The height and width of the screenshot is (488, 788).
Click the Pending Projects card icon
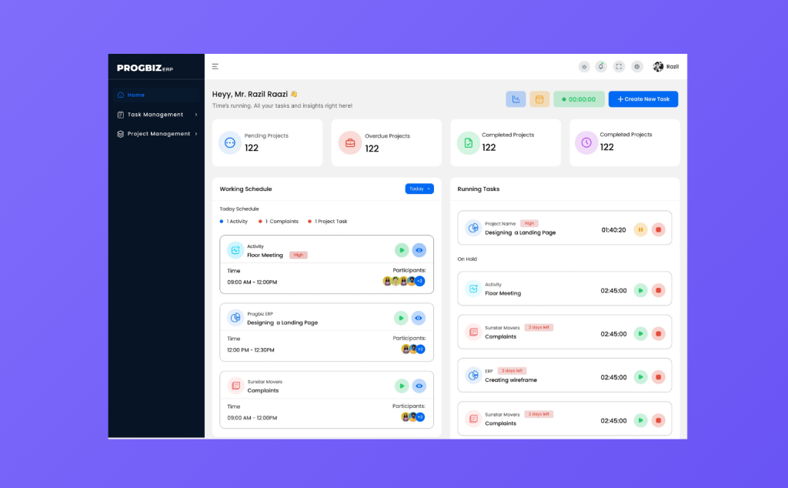coord(229,142)
